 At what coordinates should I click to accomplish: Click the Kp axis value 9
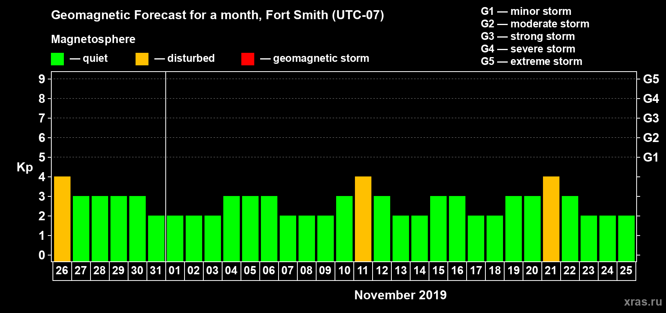42,79
